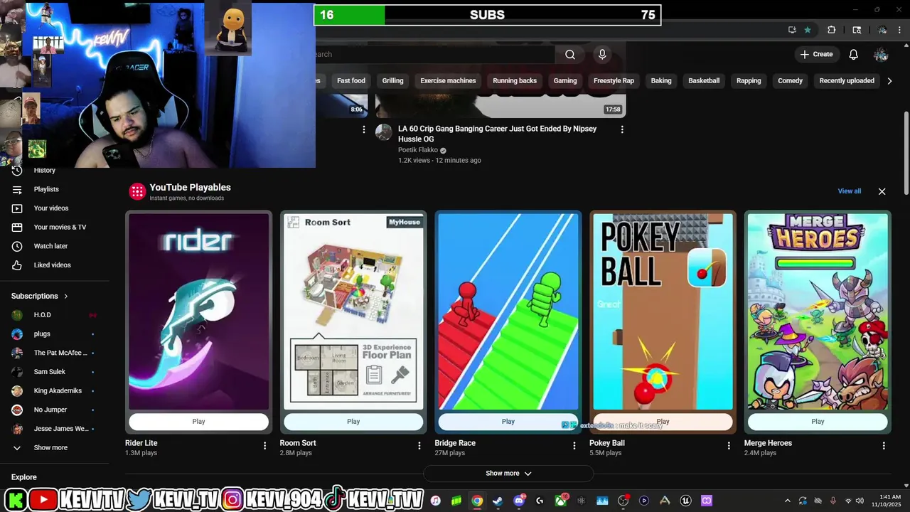Open iTunes music app from the taskbar
The width and height of the screenshot is (910, 512).
tap(436, 501)
